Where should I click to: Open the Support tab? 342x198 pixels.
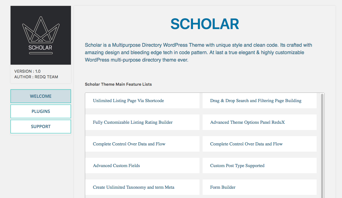point(41,127)
